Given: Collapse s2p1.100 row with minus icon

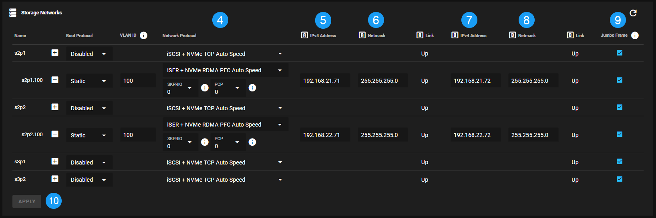Looking at the screenshot, I should click(x=55, y=80).
